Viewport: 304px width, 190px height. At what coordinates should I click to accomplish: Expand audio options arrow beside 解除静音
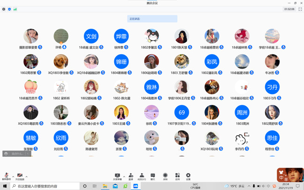click(x=13, y=177)
